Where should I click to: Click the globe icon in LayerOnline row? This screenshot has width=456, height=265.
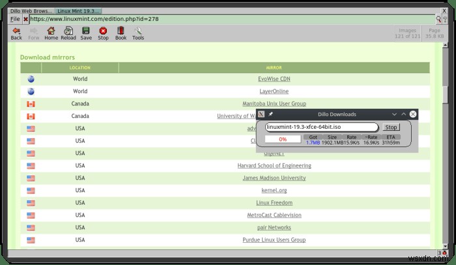pos(31,92)
